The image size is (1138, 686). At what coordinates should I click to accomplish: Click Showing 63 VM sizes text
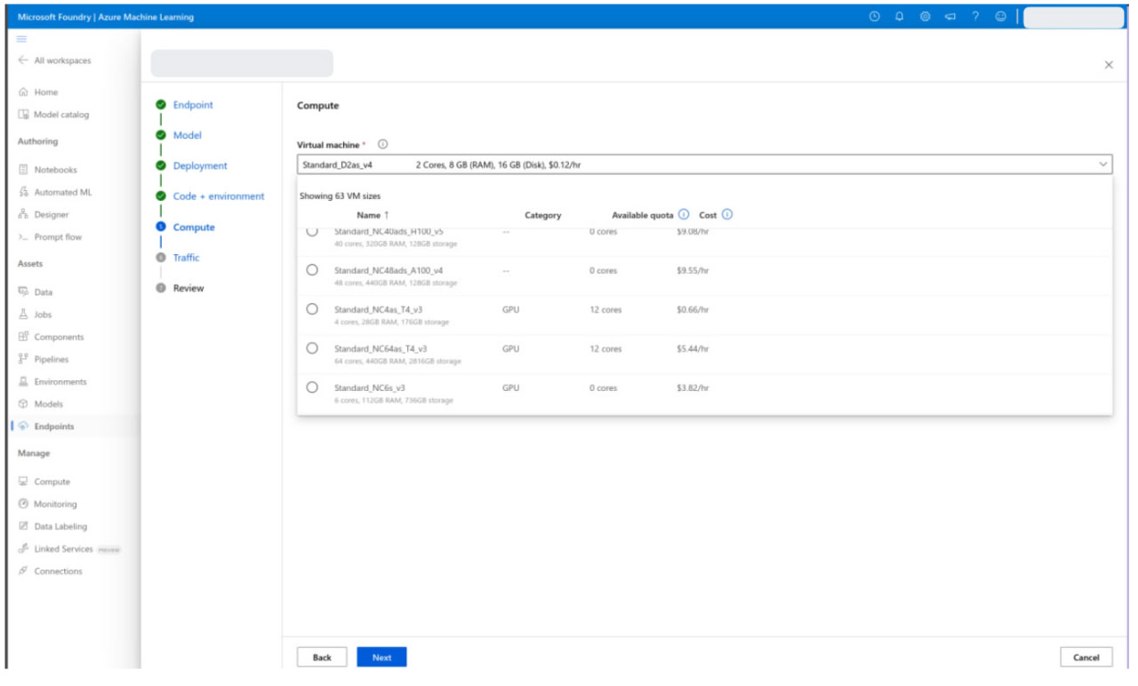pos(340,196)
